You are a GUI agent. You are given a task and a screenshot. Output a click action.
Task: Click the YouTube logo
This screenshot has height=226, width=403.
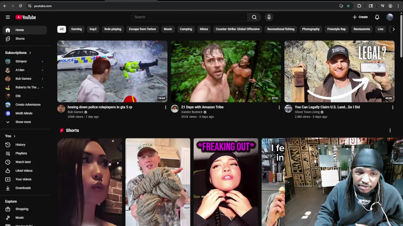(26, 17)
